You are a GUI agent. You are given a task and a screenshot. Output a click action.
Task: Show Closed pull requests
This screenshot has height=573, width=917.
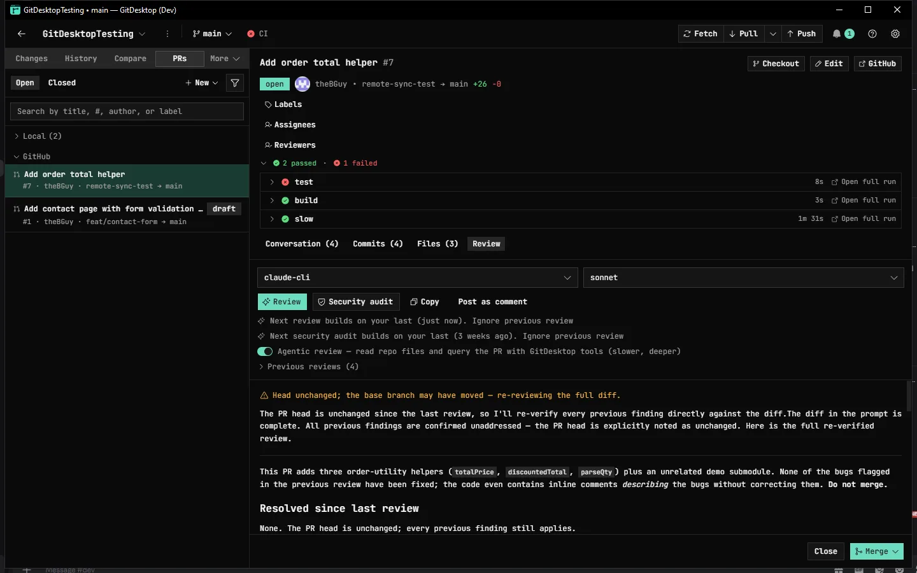(x=62, y=83)
